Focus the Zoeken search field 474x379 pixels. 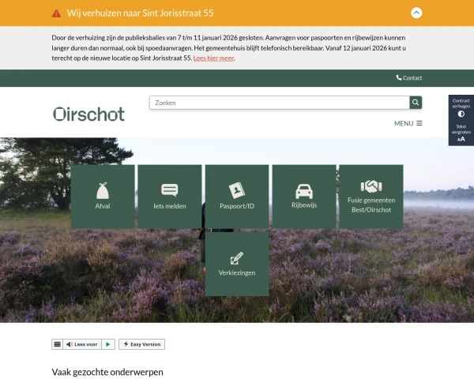[x=279, y=103]
